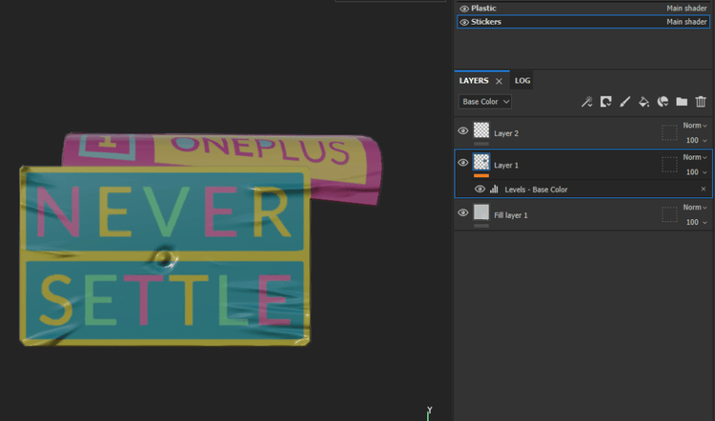Screen dimensions: 715x421
Task: Click the add mask icon
Action: pyautogui.click(x=605, y=102)
